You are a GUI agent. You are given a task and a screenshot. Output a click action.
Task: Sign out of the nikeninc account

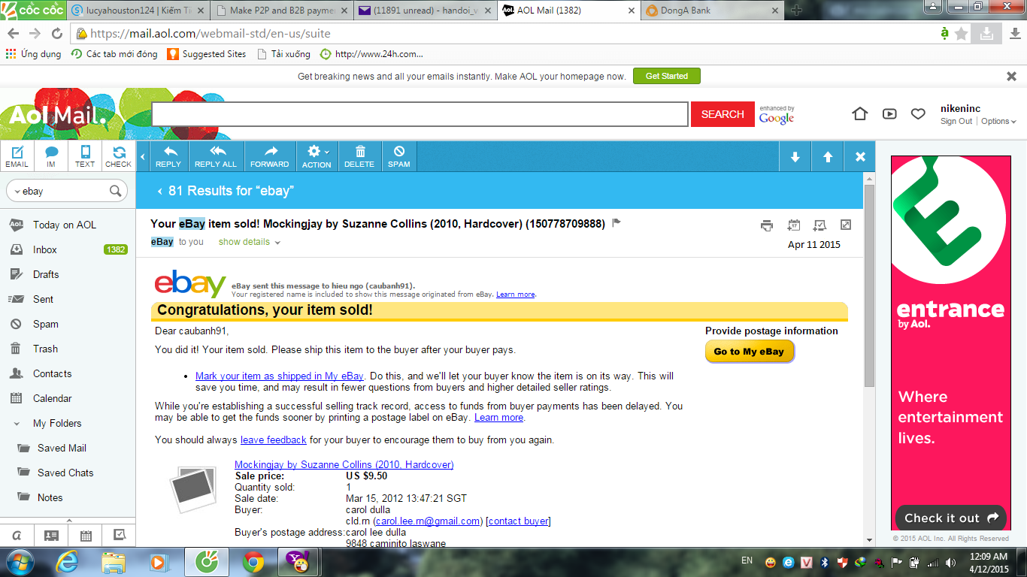coord(956,122)
